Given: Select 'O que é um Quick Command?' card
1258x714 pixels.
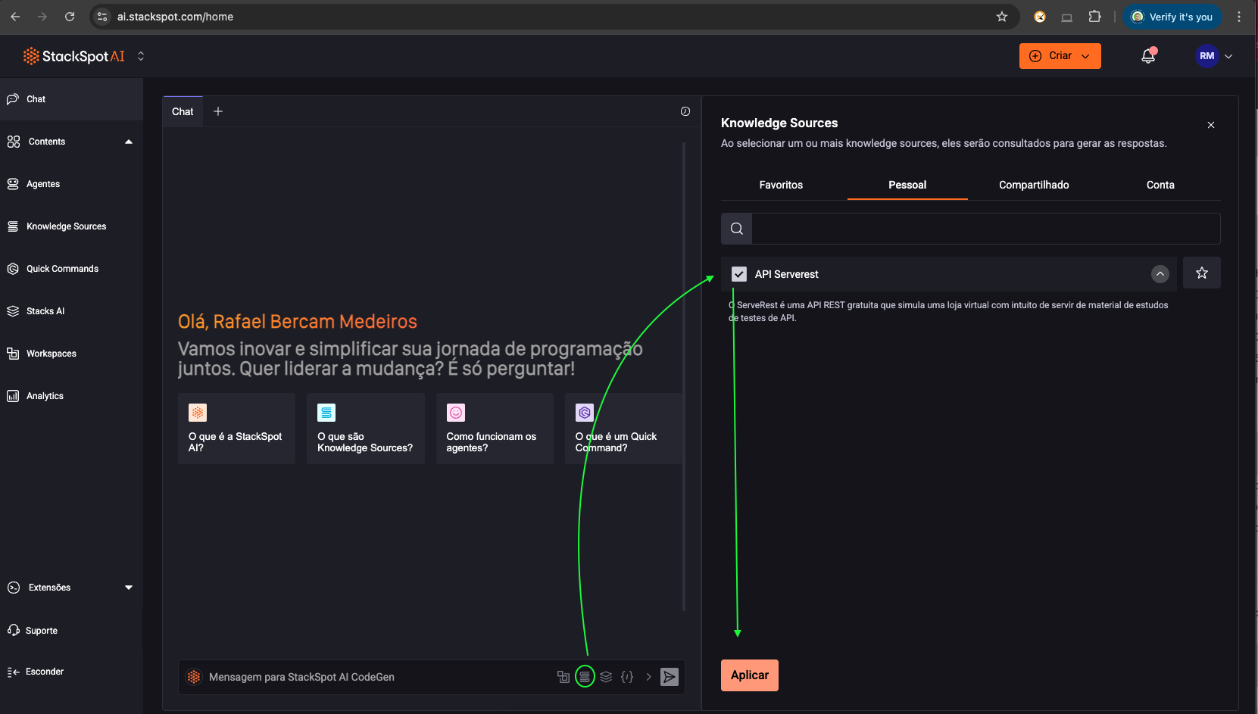Looking at the screenshot, I should click(623, 429).
